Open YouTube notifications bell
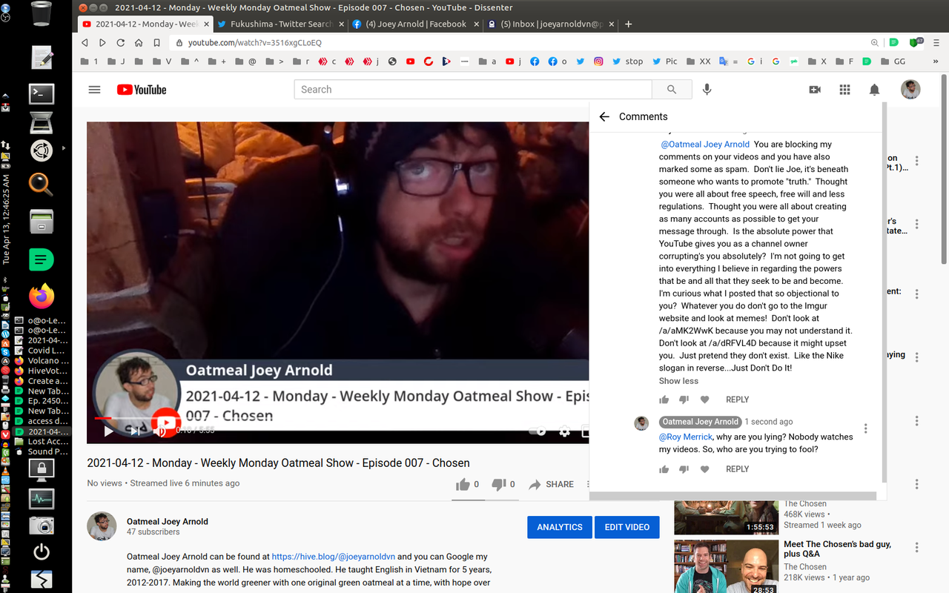 tap(874, 90)
